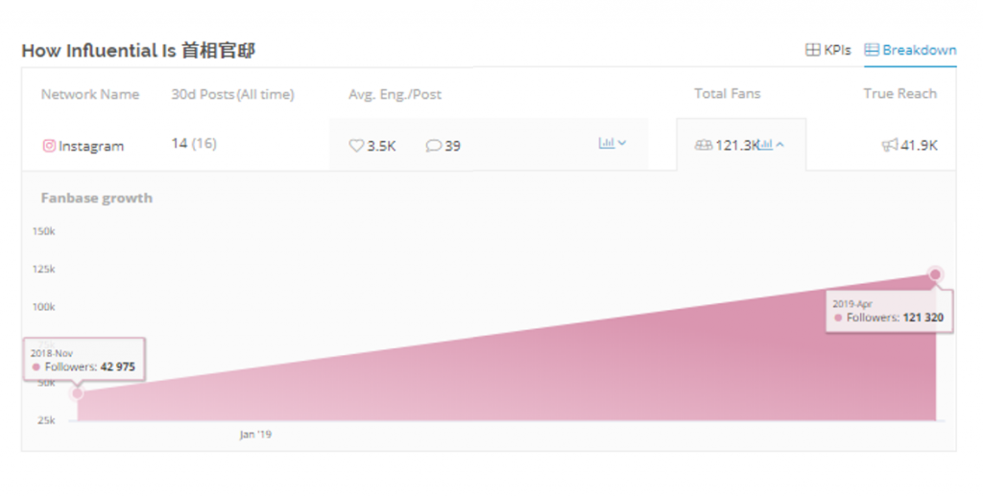The width and height of the screenshot is (983, 497).
Task: Collapse the Total Fans growth chart
Action: (x=772, y=145)
